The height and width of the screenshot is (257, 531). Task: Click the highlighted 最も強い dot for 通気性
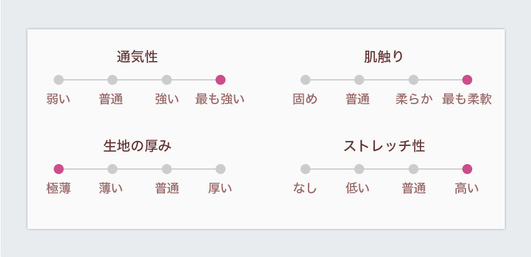tap(221, 80)
